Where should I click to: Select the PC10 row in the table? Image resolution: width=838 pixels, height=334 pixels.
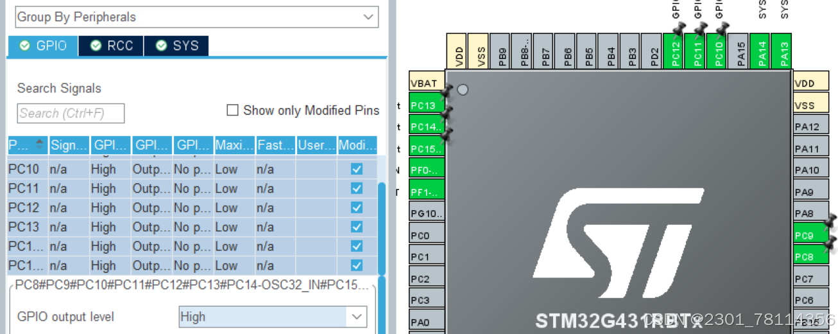tap(192, 170)
